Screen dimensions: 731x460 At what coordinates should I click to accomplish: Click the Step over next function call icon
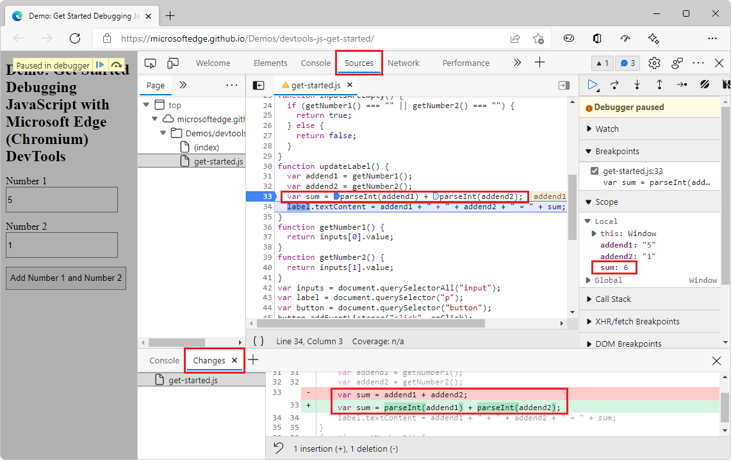[614, 84]
